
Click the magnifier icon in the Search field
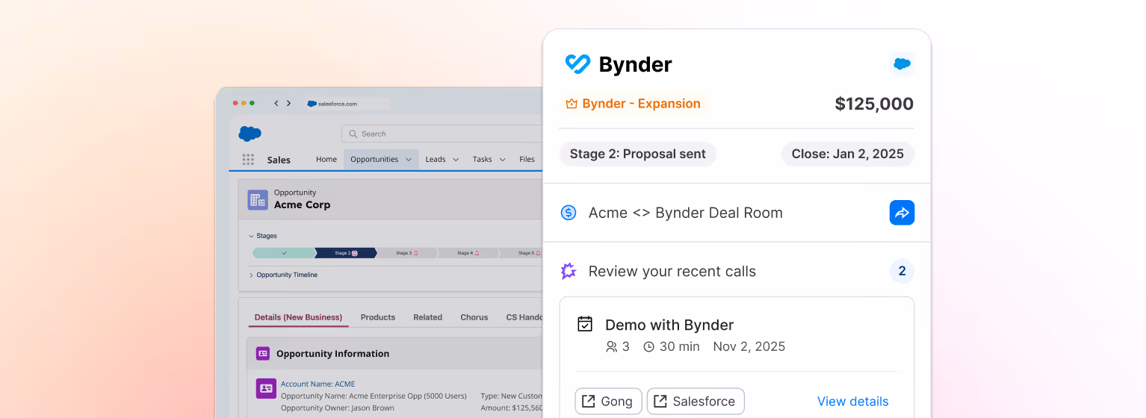353,134
